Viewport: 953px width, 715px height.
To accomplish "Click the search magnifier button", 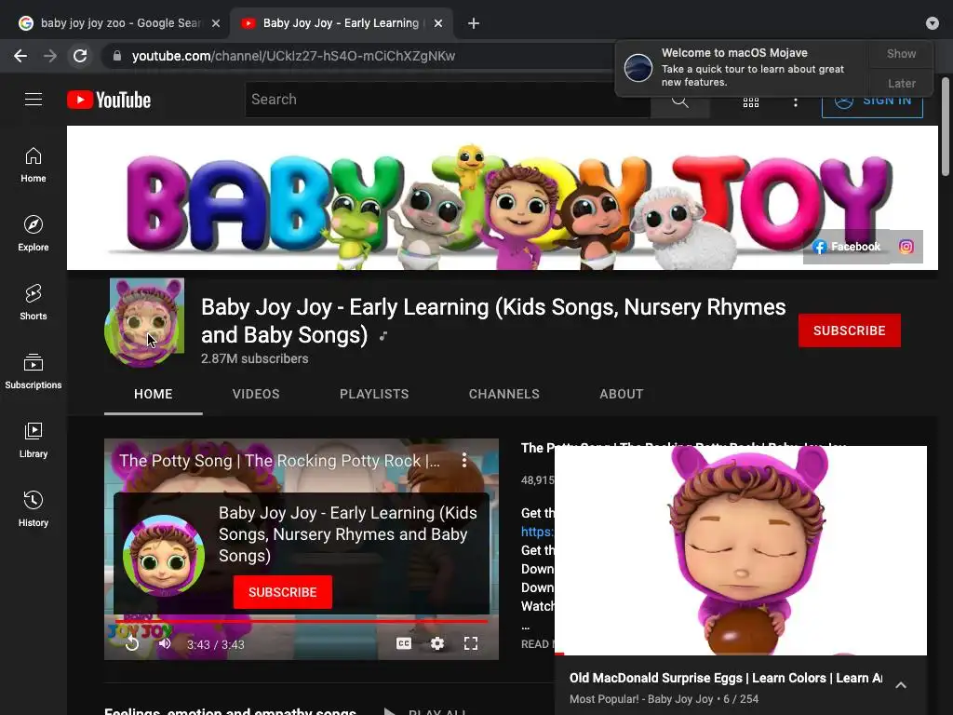I will pyautogui.click(x=680, y=101).
